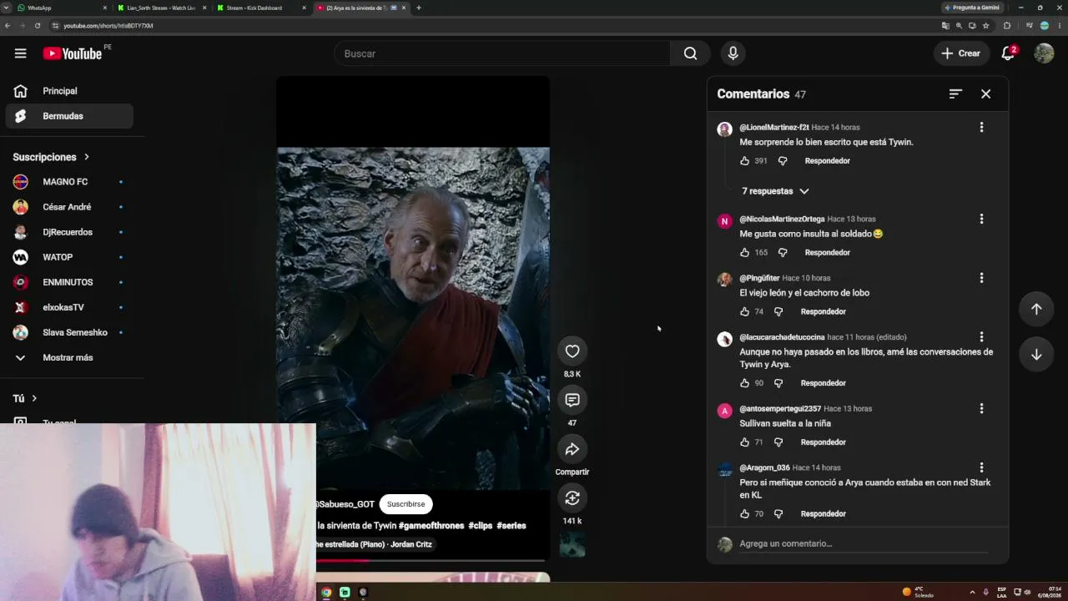1068x601 pixels.
Task: Open the Short's comments button
Action: 572,400
